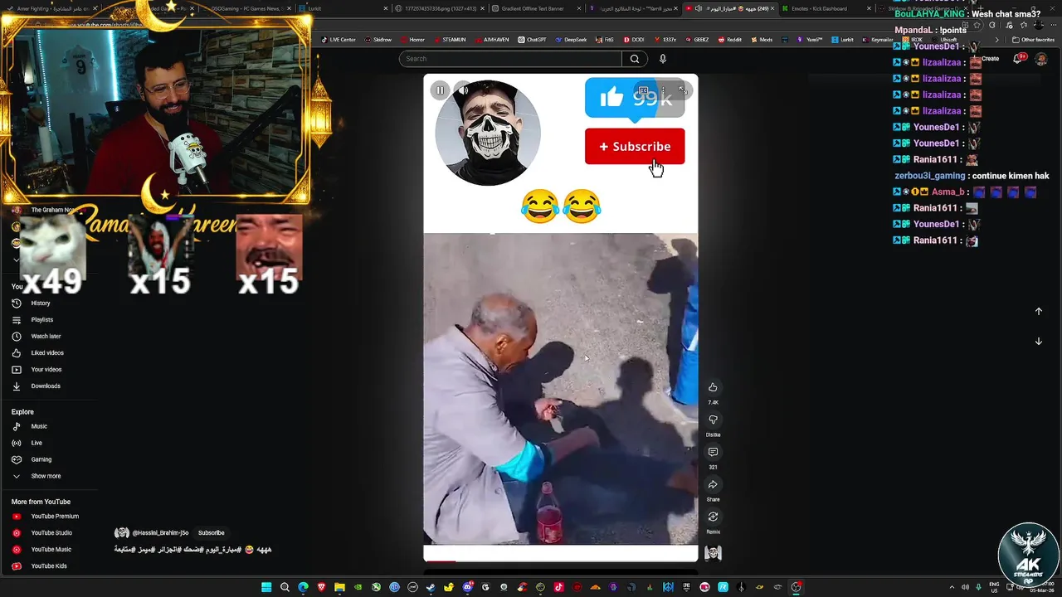Click the channel name @Hassini_Brahim-j5o
The width and height of the screenshot is (1062, 597).
160,533
